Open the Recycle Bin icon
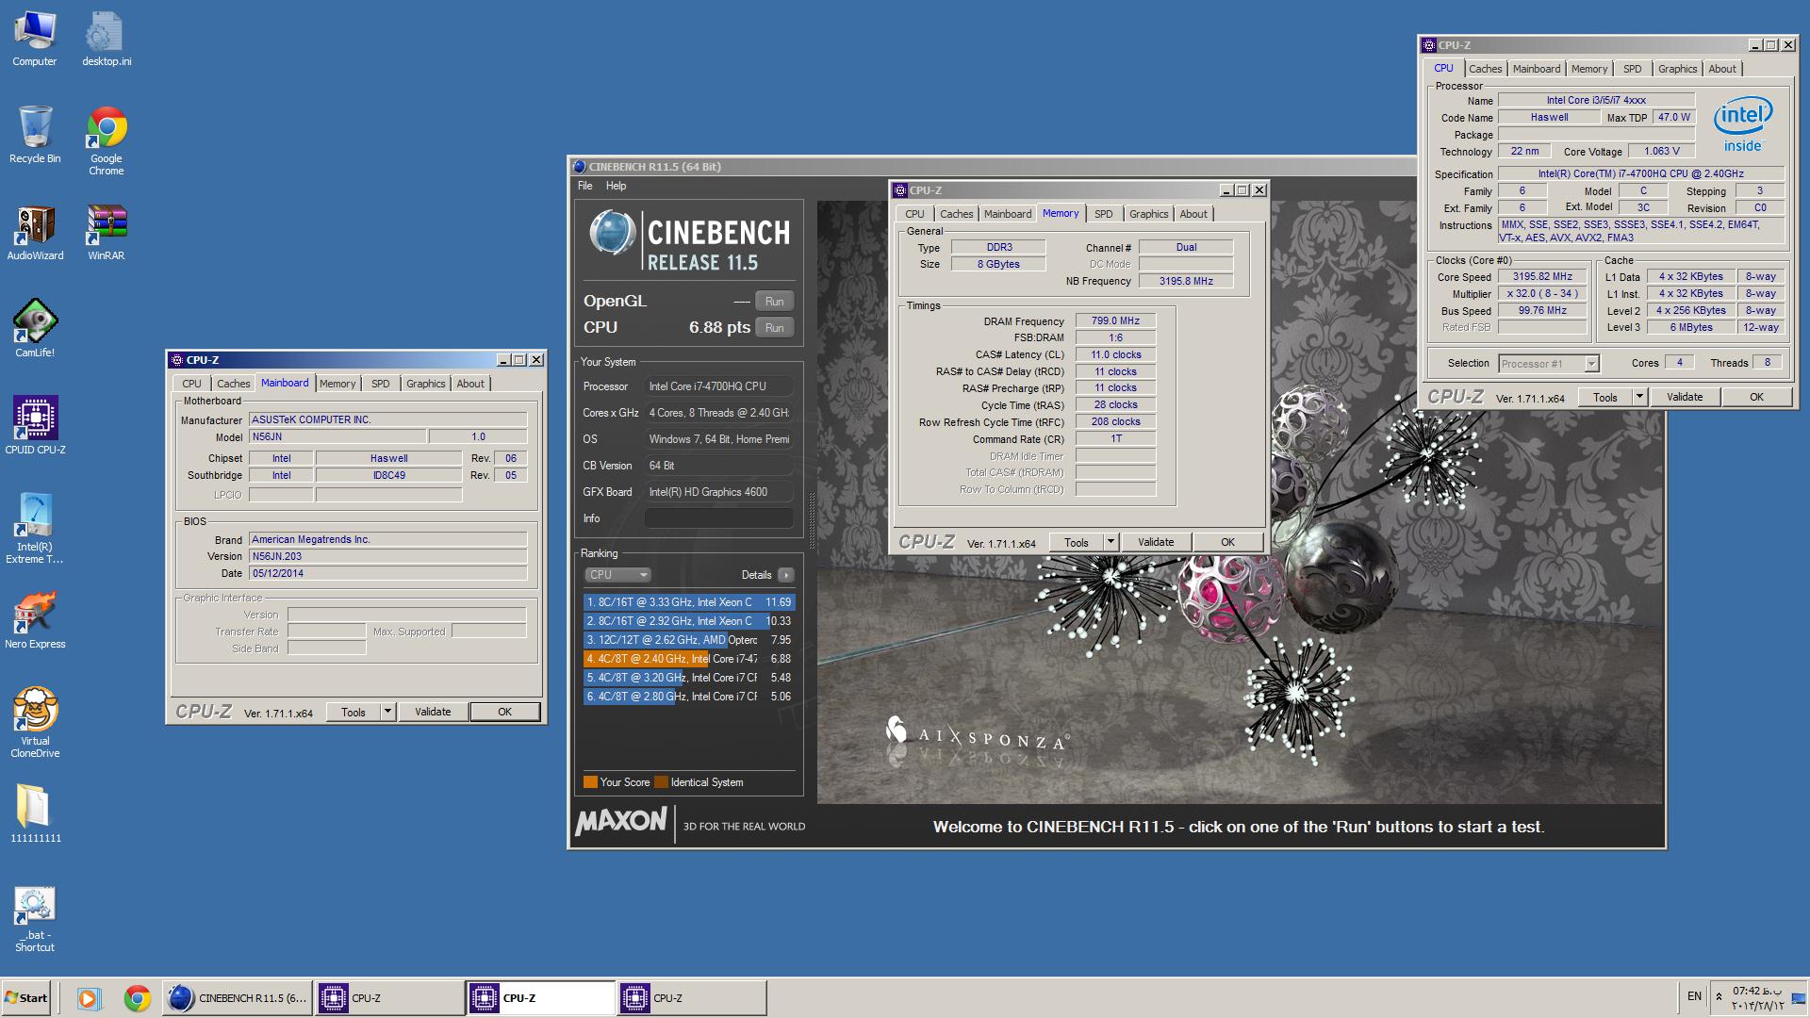The width and height of the screenshot is (1810, 1018). 35,134
